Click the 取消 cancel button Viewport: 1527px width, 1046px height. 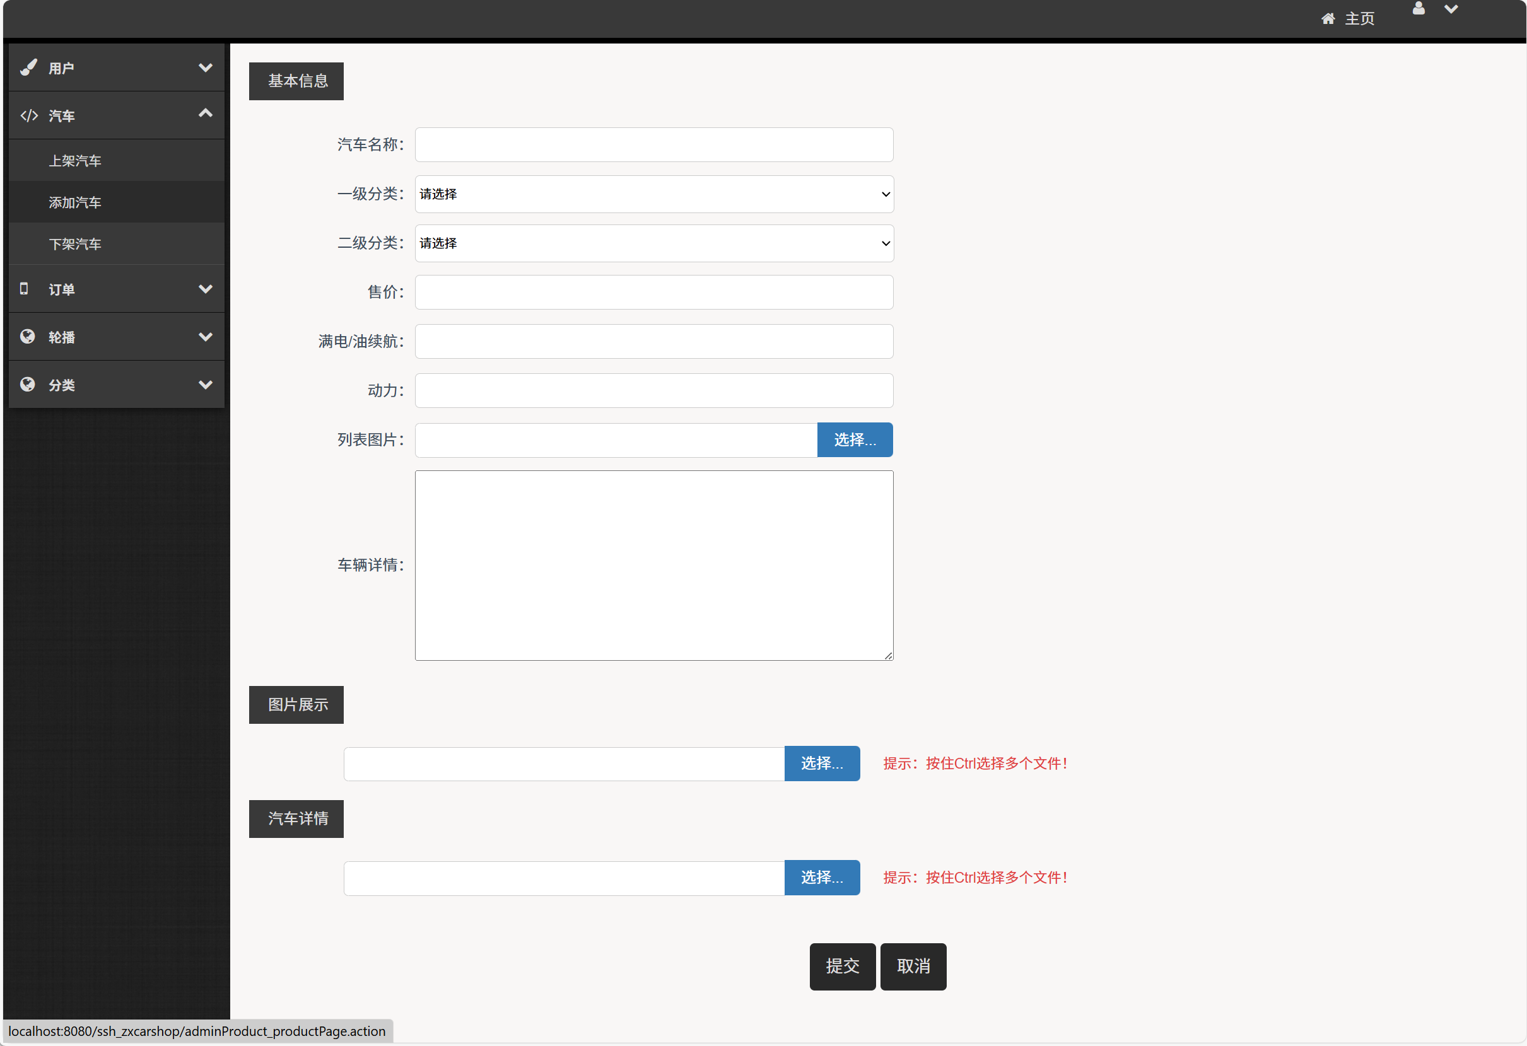coord(913,967)
